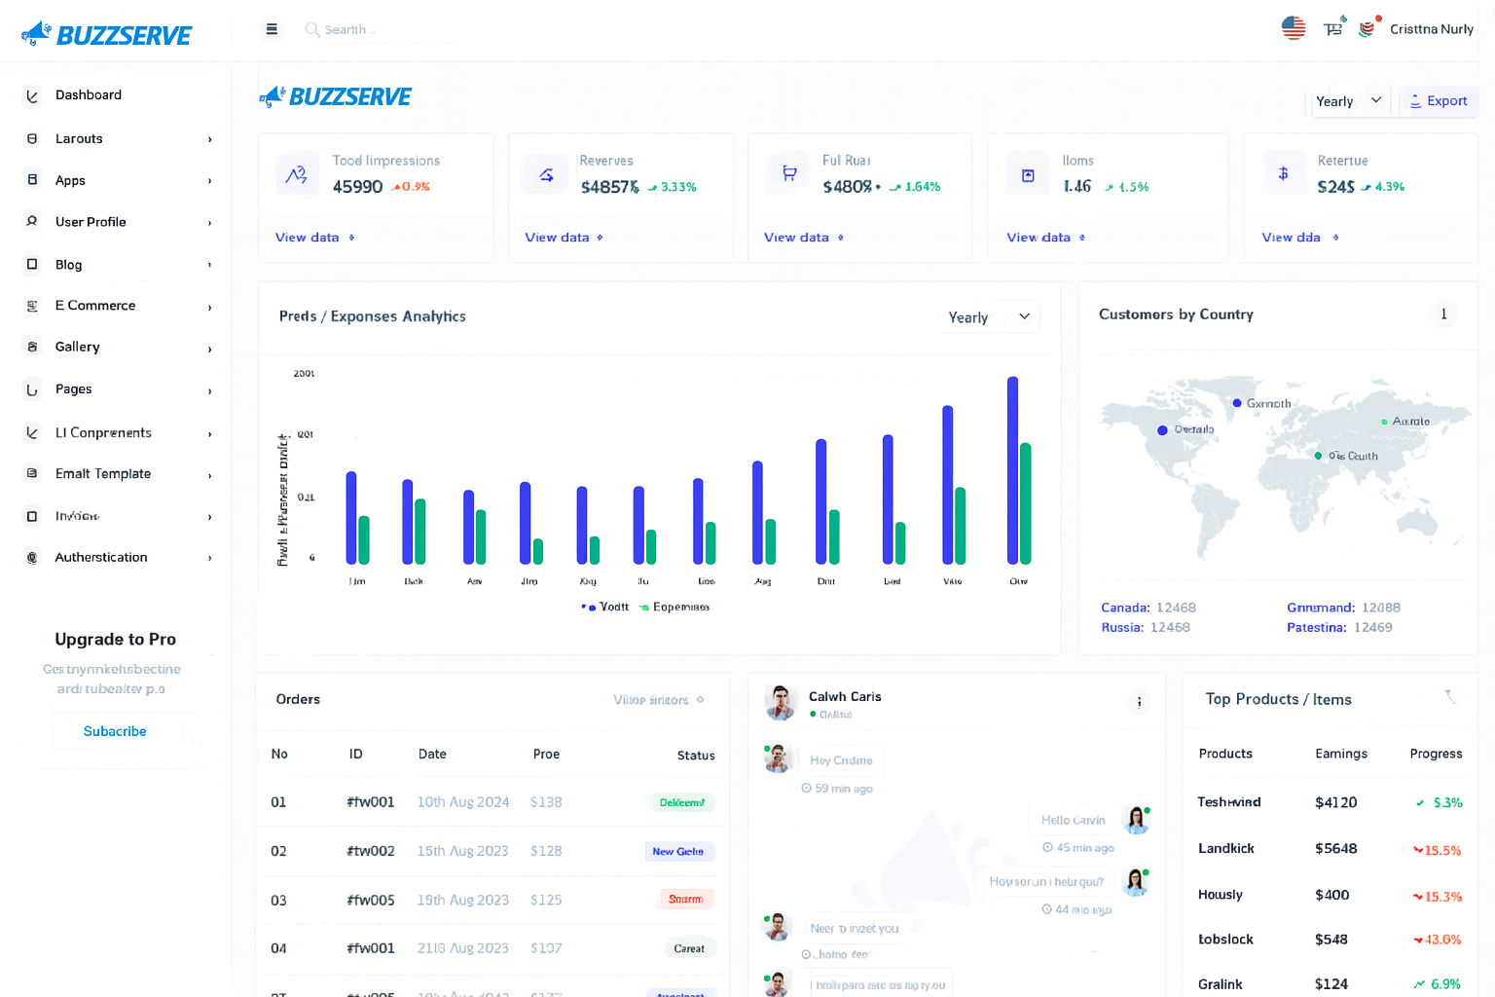Open the shopping cart icon in header
This screenshot has width=1495, height=997.
[x=1333, y=28]
